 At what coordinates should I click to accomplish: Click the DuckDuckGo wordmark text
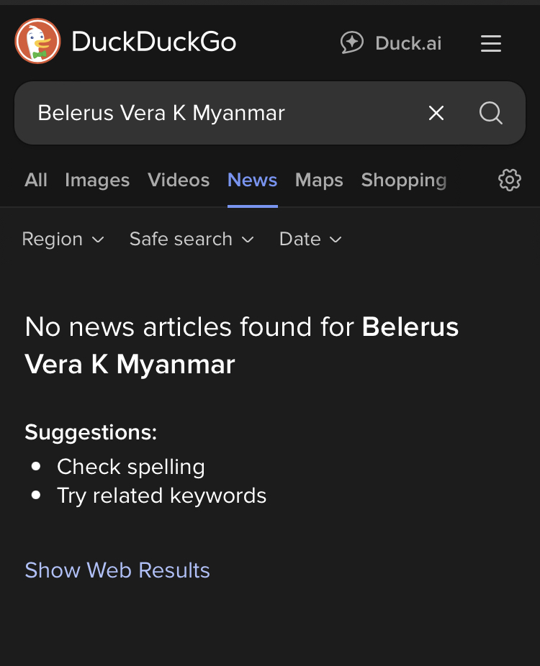tap(154, 42)
